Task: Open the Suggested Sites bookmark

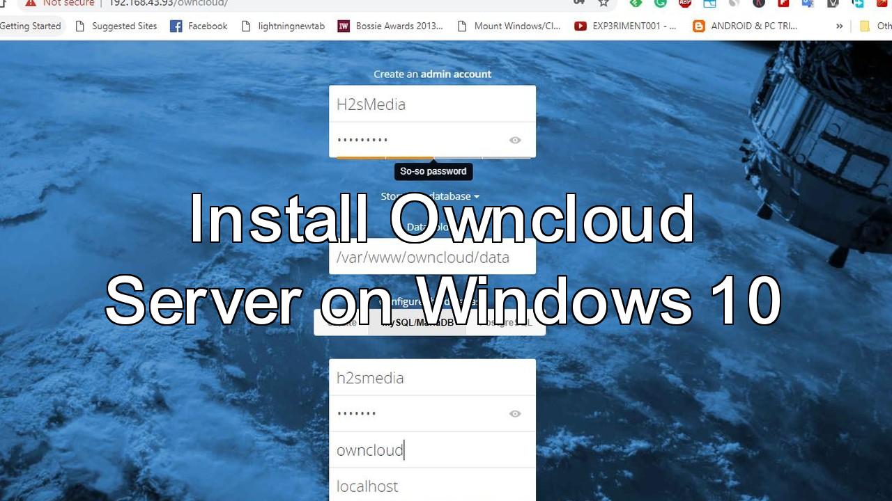Action: click(x=116, y=26)
